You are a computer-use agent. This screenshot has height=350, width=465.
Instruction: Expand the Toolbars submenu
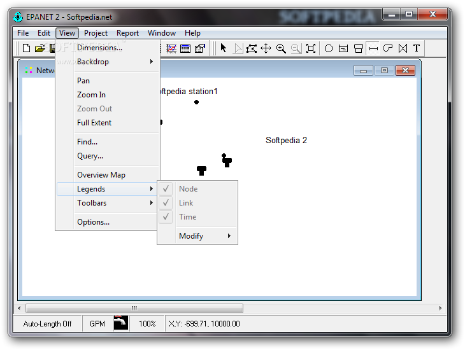click(107, 203)
